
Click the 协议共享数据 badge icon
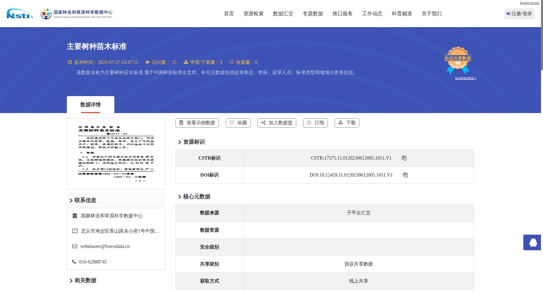458,60
